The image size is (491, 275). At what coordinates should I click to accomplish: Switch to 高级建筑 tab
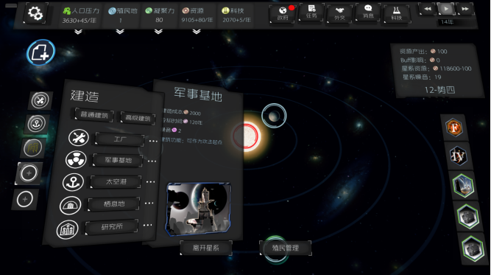[138, 118]
